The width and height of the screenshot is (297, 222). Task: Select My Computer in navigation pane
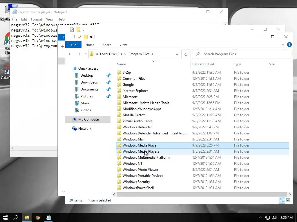pos(88,119)
